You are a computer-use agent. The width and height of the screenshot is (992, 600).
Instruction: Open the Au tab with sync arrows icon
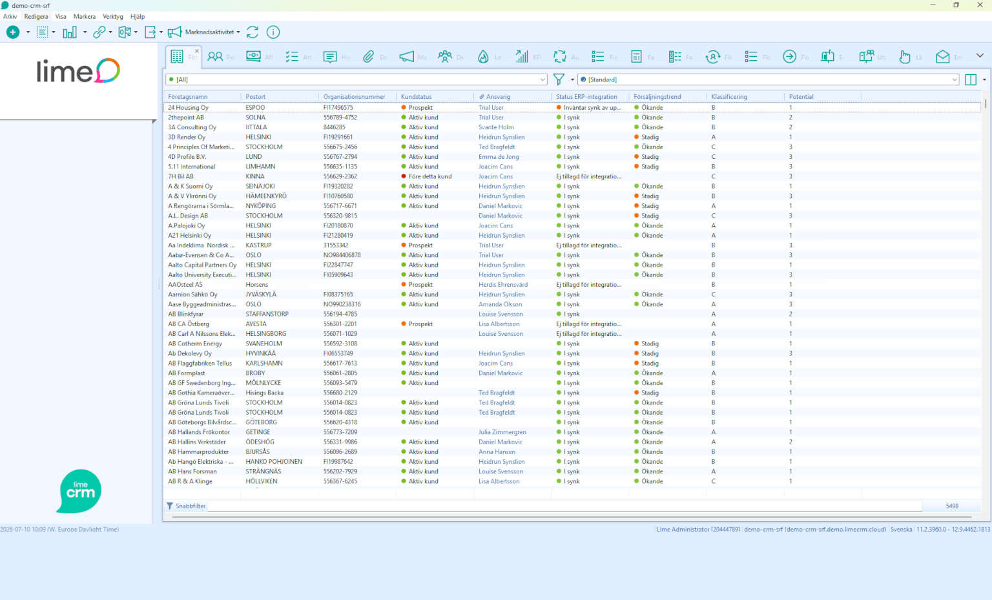[565, 56]
